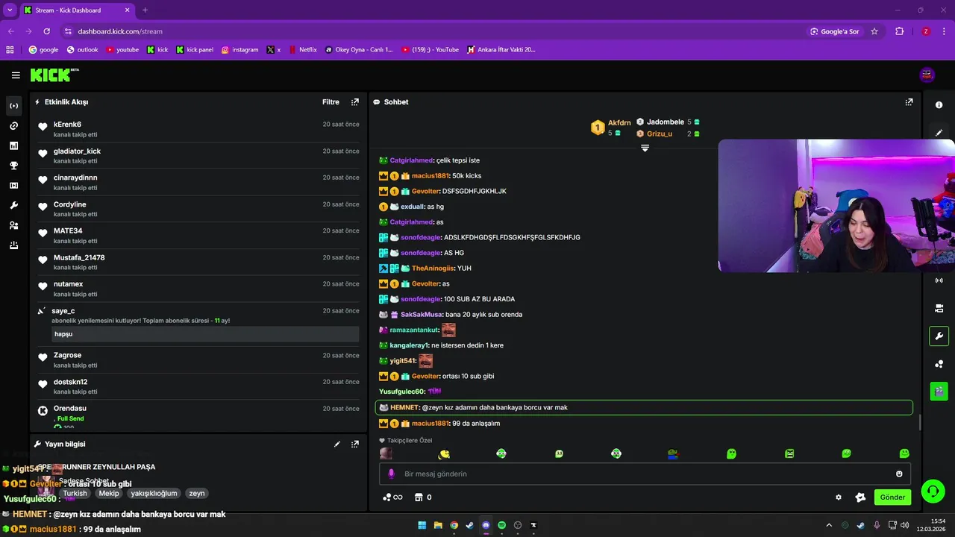Open Spotify from the taskbar
Image resolution: width=955 pixels, height=537 pixels.
pyautogui.click(x=501, y=525)
